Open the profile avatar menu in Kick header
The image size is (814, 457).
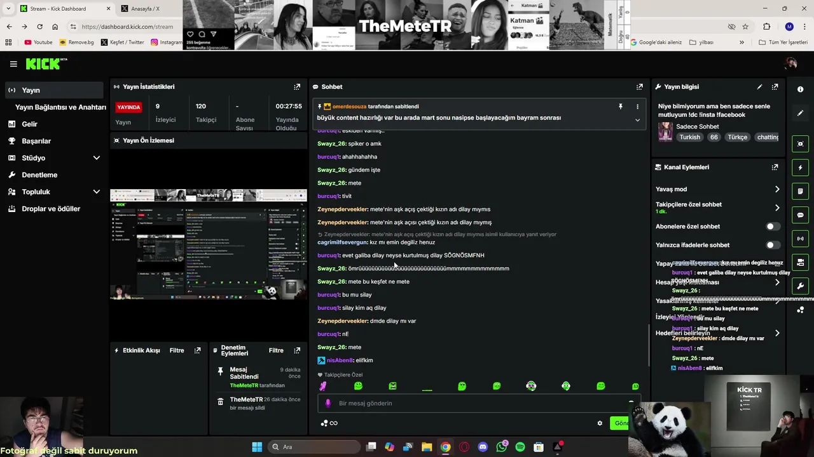pyautogui.click(x=791, y=63)
